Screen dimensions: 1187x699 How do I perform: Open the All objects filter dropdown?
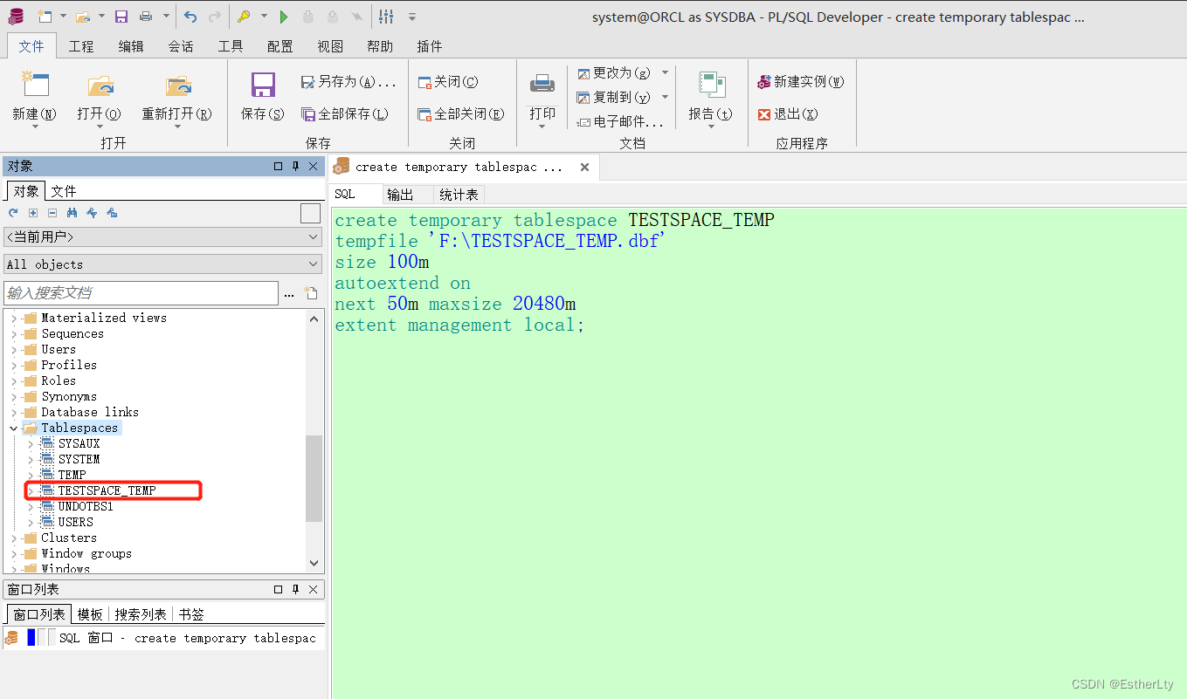click(314, 264)
